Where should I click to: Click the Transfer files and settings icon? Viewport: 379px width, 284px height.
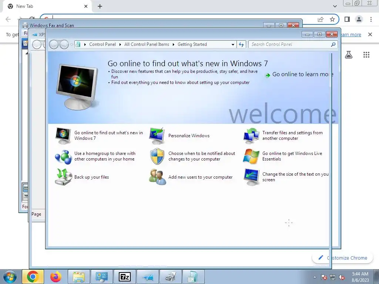click(x=251, y=135)
